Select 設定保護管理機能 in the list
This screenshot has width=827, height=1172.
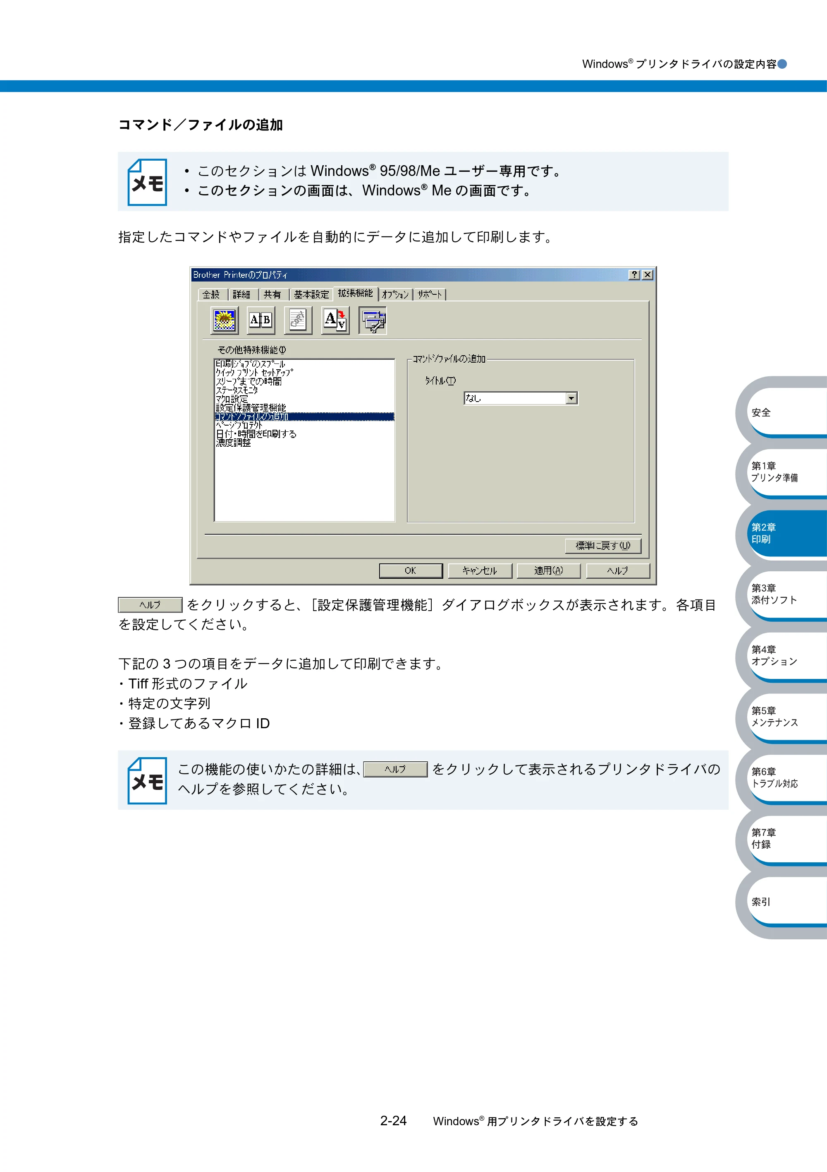tap(304, 407)
